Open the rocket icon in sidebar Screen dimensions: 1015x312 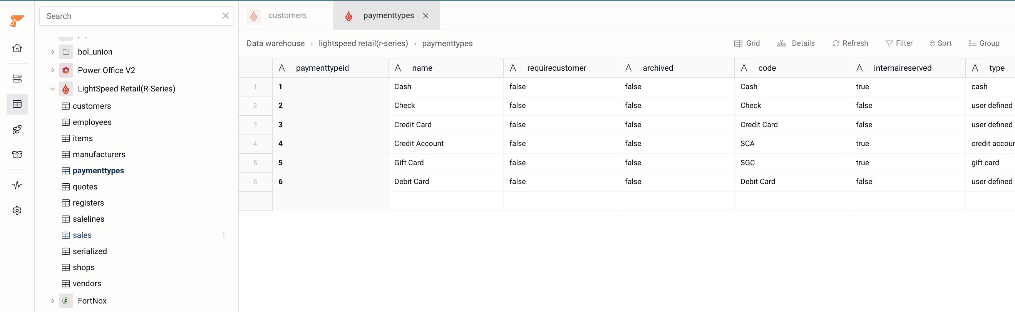(17, 129)
